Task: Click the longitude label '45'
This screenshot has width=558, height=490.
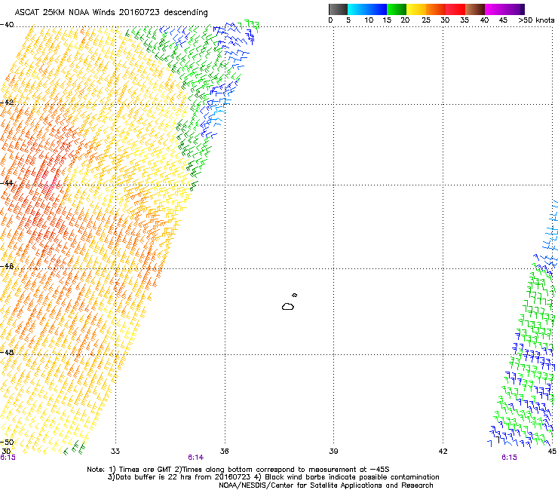Action: pyautogui.click(x=552, y=452)
